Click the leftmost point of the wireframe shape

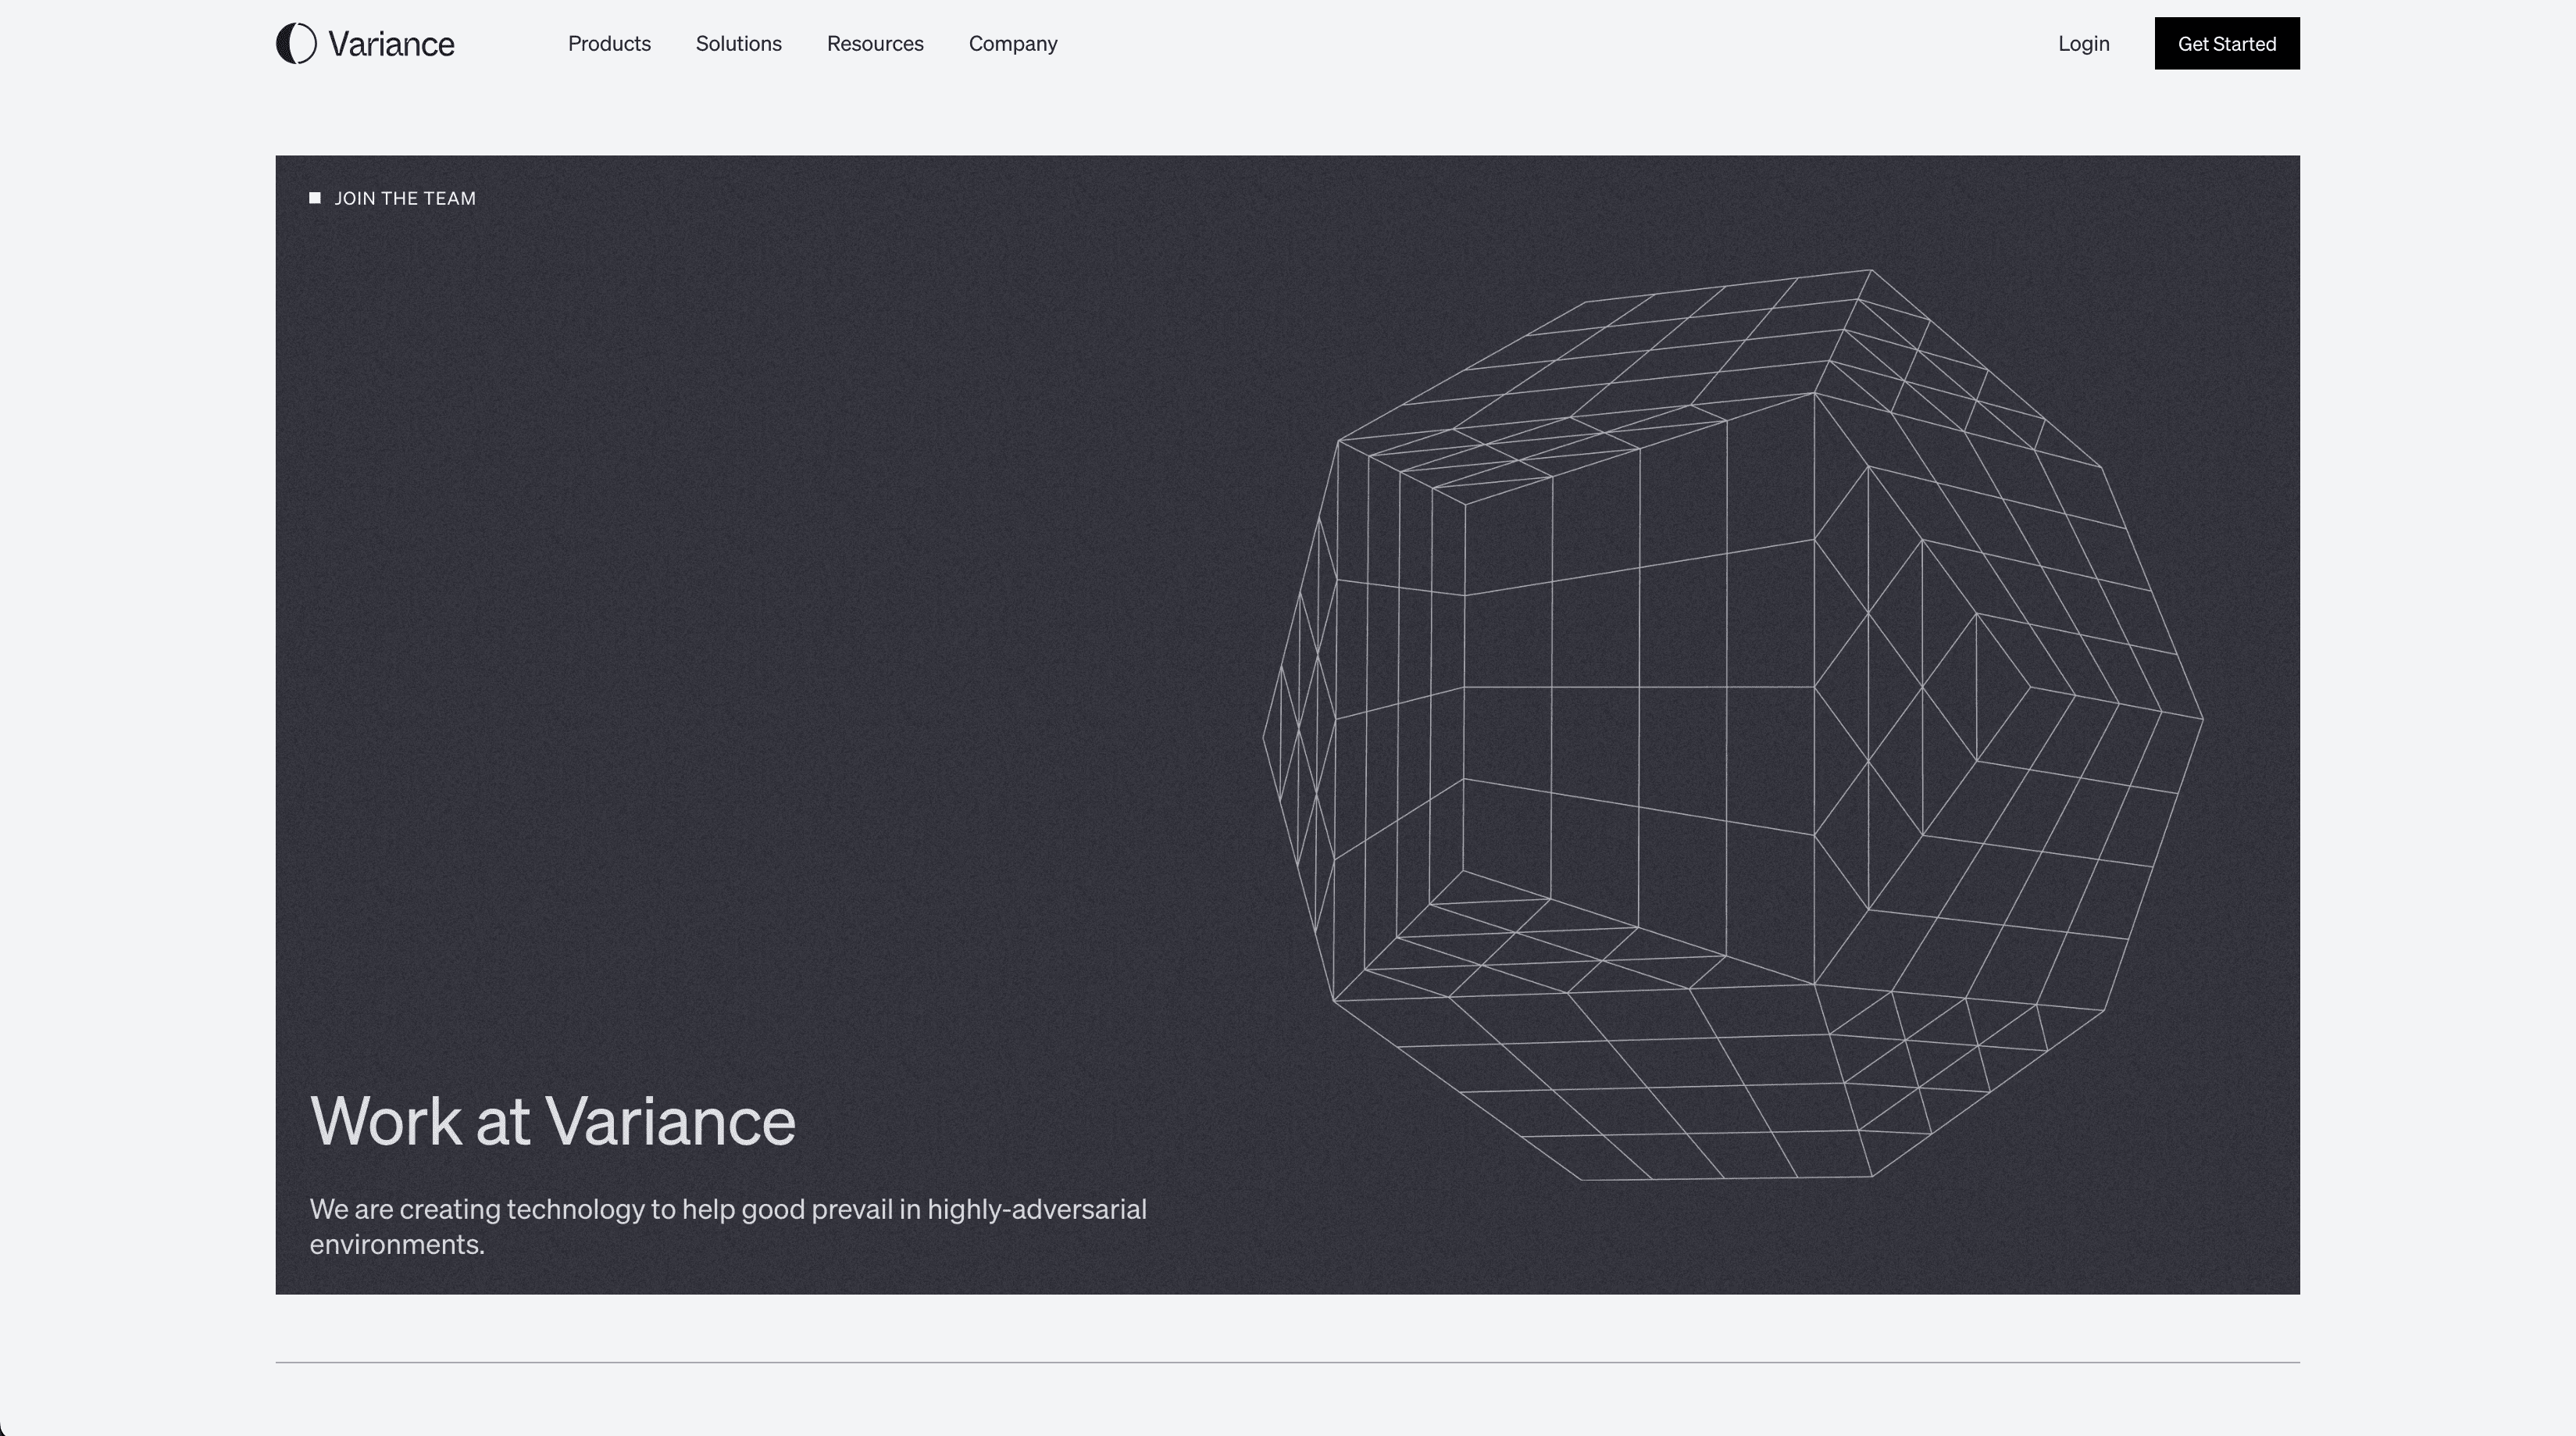pos(1264,738)
